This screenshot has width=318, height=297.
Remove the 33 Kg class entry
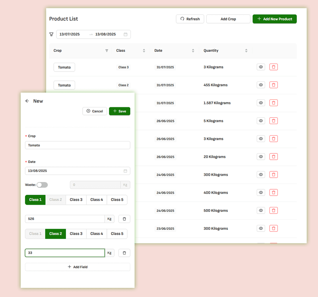[x=124, y=253]
